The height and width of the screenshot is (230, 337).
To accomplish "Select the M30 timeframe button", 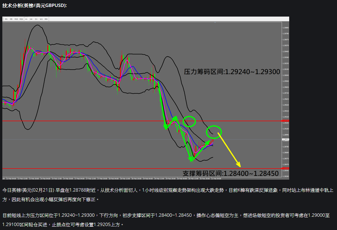I will point(21,19).
